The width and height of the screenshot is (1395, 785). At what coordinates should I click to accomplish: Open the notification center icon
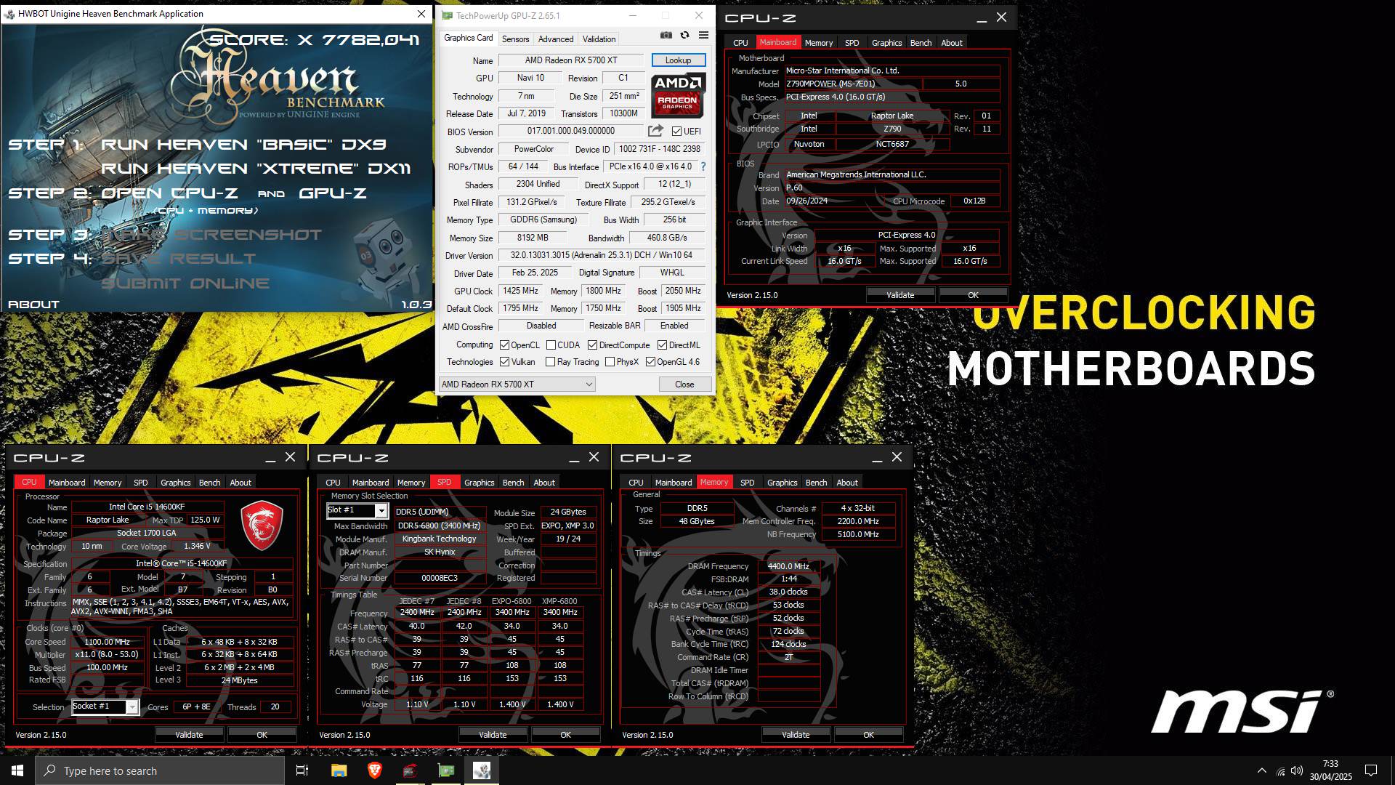tap(1371, 770)
